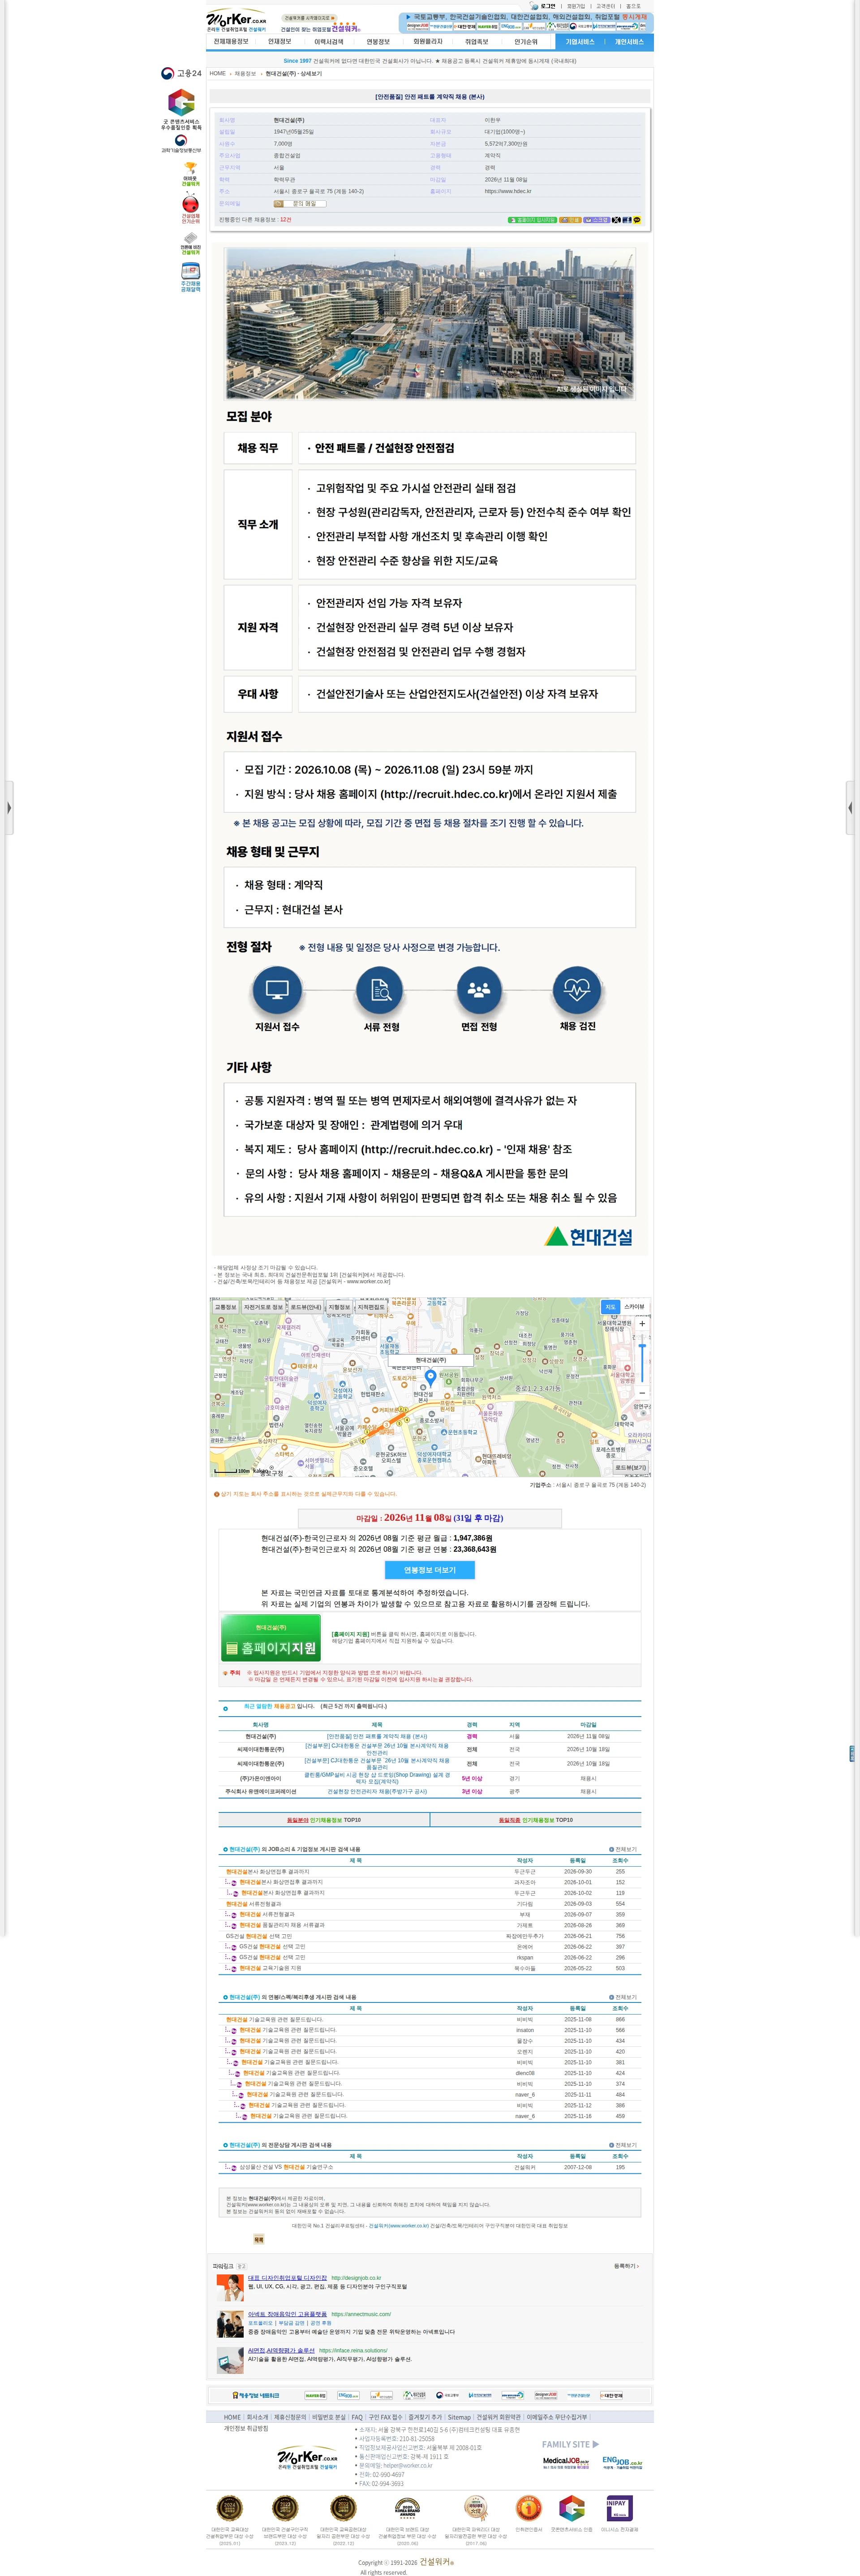Viewport: 860px width, 2576px height.
Task: Click the 굿콘텐츠서비스 G logo in the left sidebar
Action: point(181,102)
